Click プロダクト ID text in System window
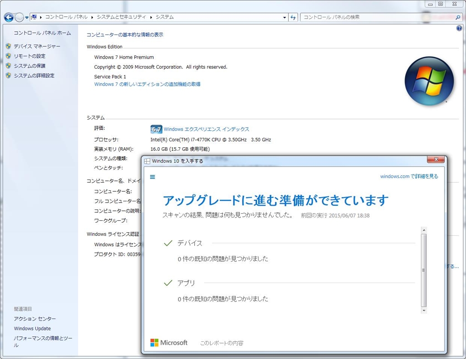This screenshot has height=359, width=466. click(x=118, y=254)
